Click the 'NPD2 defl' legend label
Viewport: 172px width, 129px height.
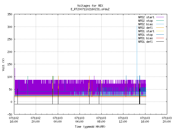(x=145, y=28)
